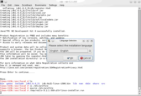141x96 pixels.
Task: Click 'Creating jdk1.6.0_21/jre/lib/rt.jar' line
Action: tap(22, 10)
